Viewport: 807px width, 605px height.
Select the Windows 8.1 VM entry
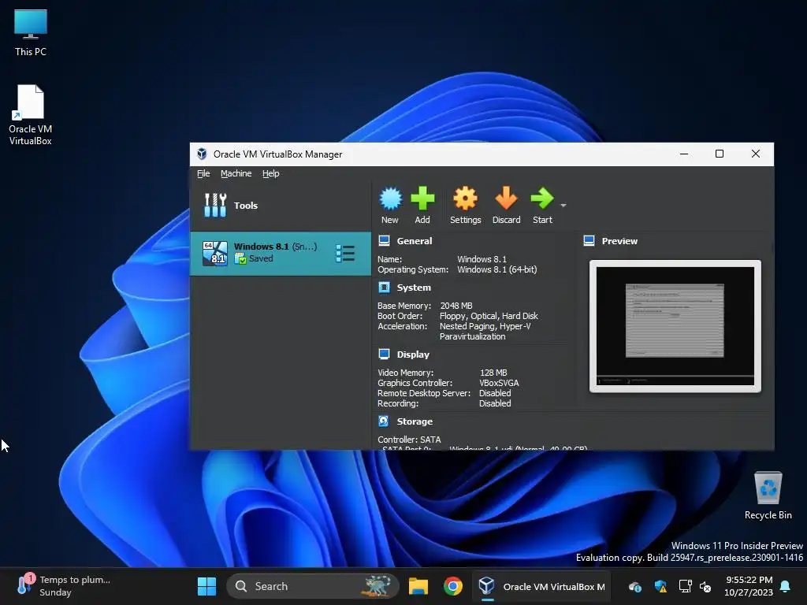pyautogui.click(x=281, y=253)
